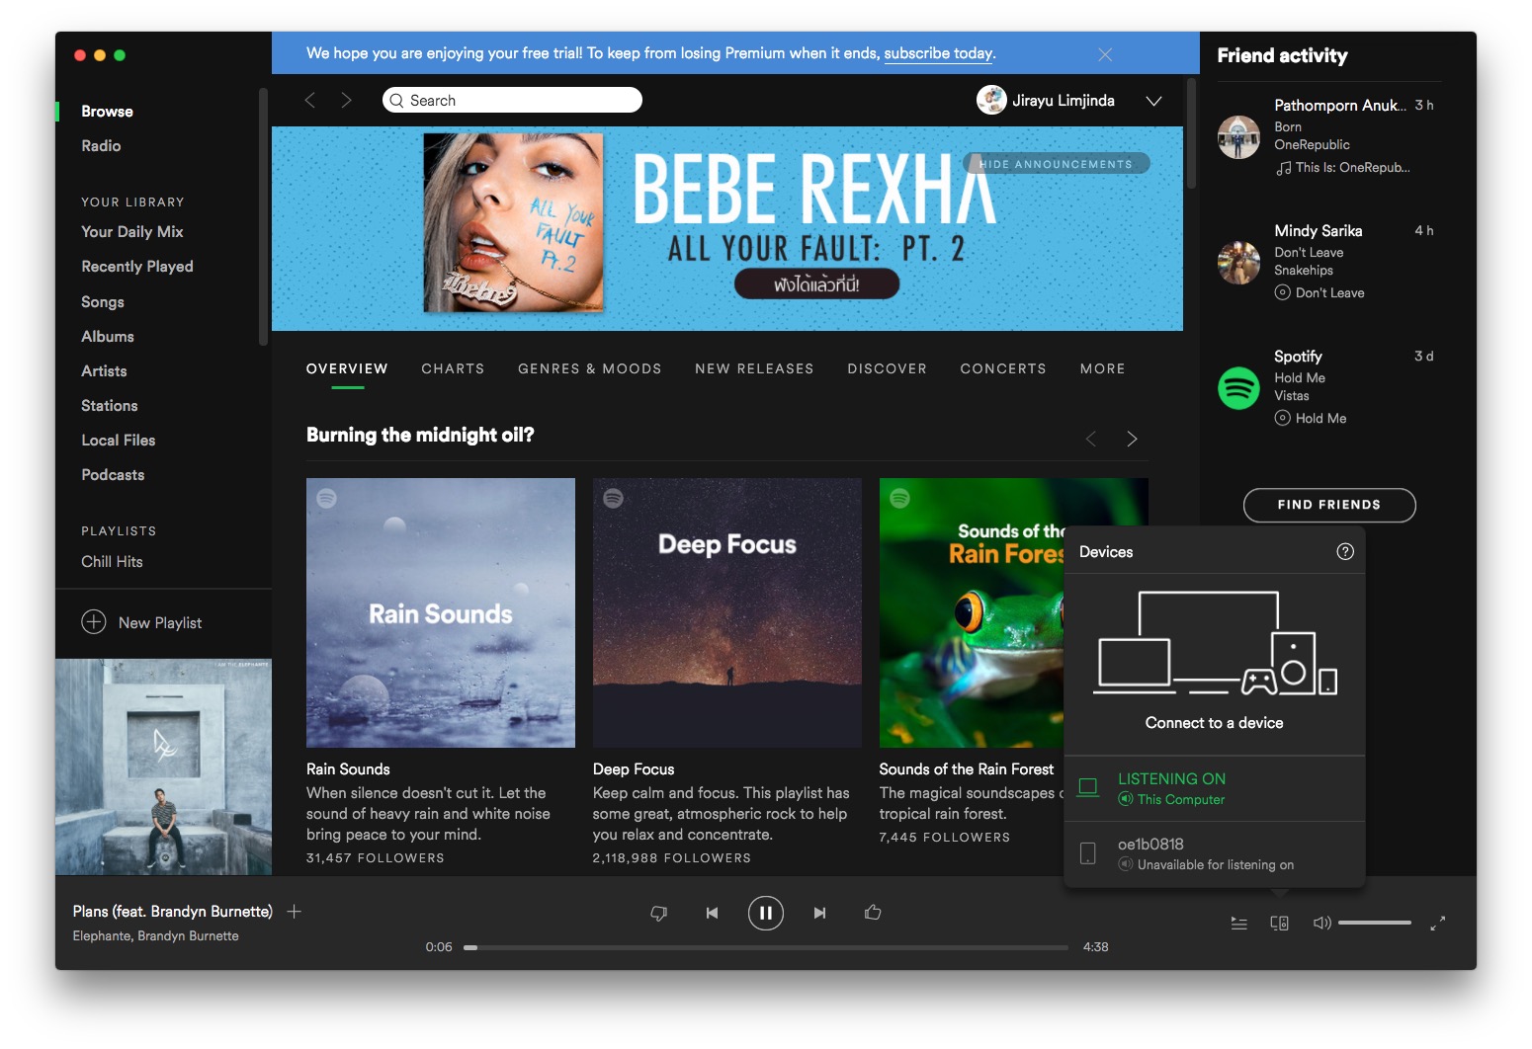Click the subscribe today link

point(938,53)
